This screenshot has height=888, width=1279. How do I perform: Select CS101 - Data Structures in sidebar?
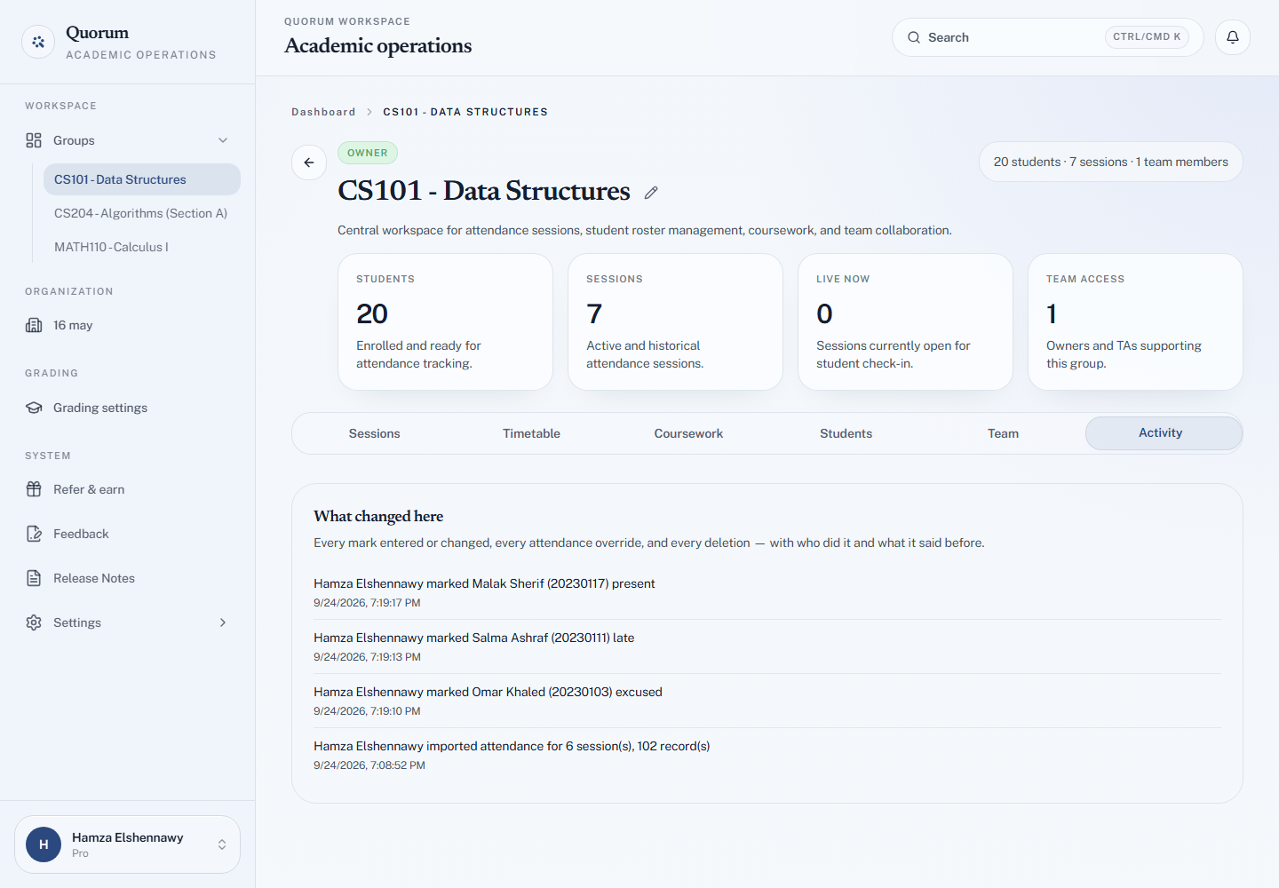(x=142, y=179)
